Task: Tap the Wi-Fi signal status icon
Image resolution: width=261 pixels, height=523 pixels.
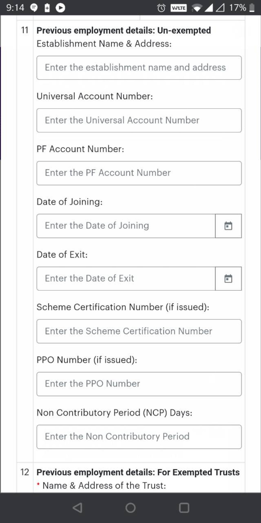Action: [197, 8]
